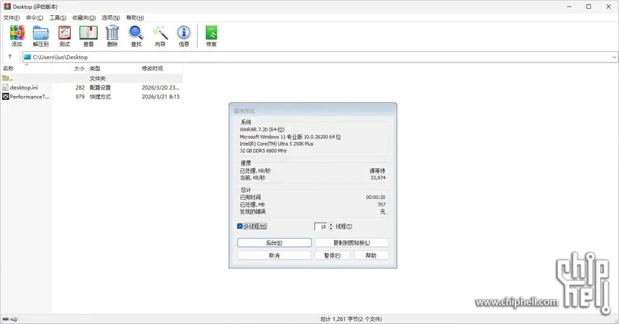The height and width of the screenshot is (324, 619).
Task: Click the dialog Help (帮助) button
Action: pyautogui.click(x=371, y=255)
